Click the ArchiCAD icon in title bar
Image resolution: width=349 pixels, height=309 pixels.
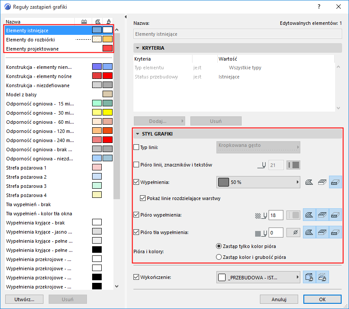(7, 7)
